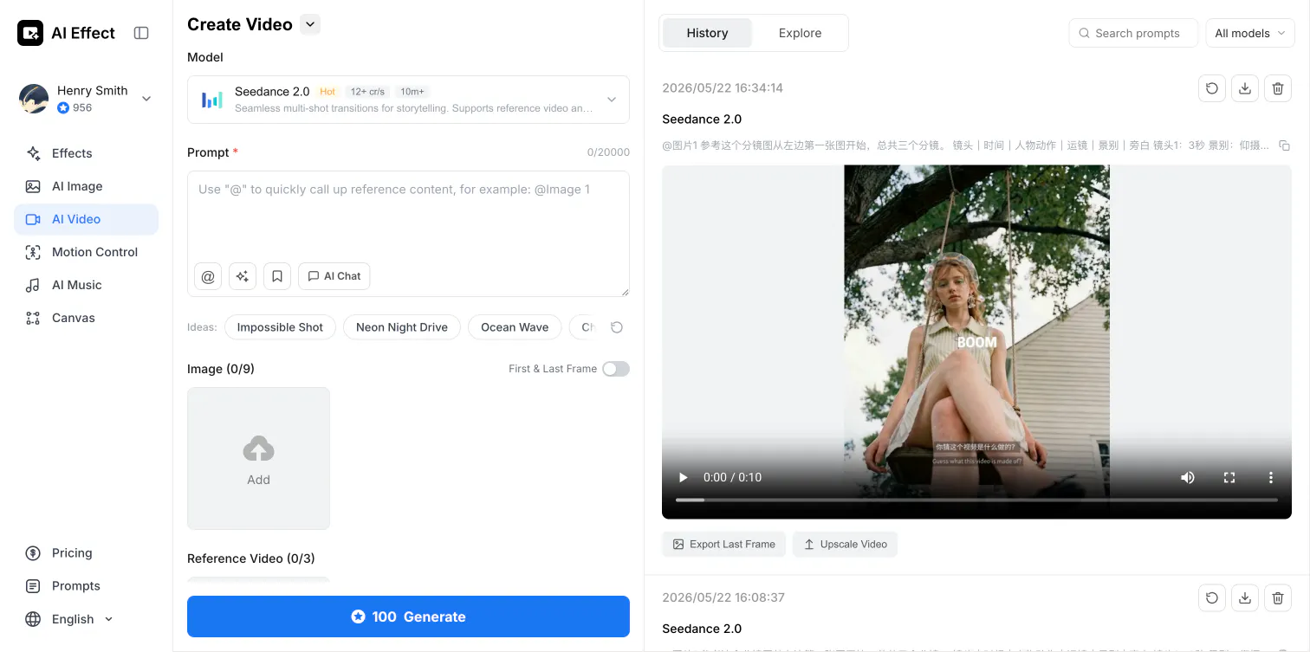Open the Prompts library
This screenshot has width=1310, height=652.
click(86, 586)
